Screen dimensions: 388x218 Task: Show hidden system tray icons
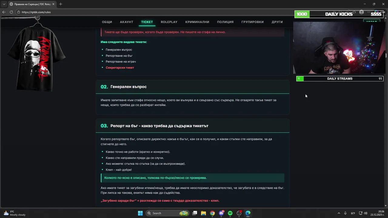[339, 213]
